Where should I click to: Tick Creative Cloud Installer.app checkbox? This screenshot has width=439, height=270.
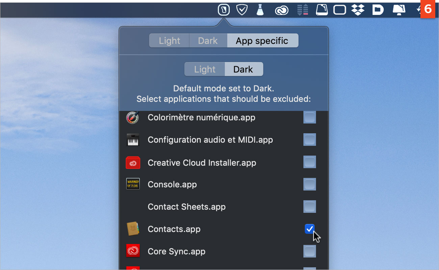tap(310, 162)
